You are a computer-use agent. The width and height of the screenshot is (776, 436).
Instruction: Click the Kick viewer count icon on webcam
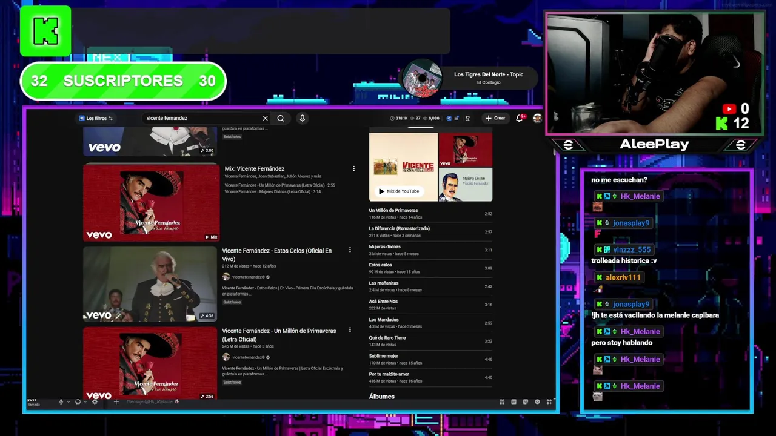pos(722,124)
